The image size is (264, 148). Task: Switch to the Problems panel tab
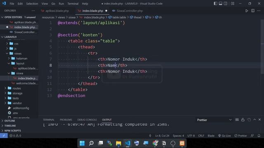point(66,120)
